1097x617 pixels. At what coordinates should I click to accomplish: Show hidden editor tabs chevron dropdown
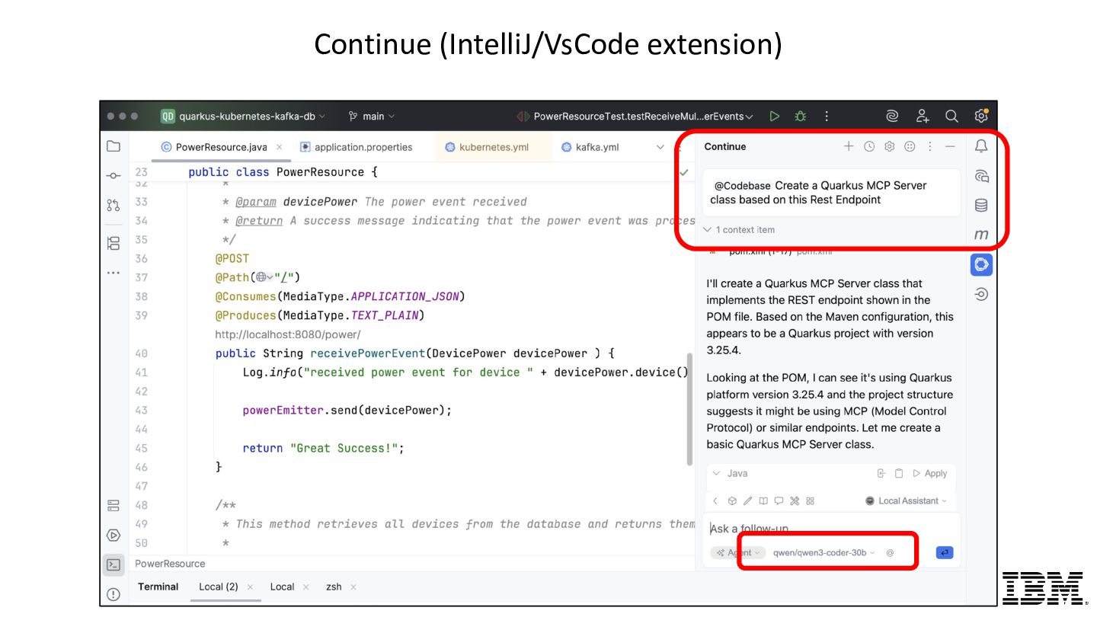(x=660, y=147)
